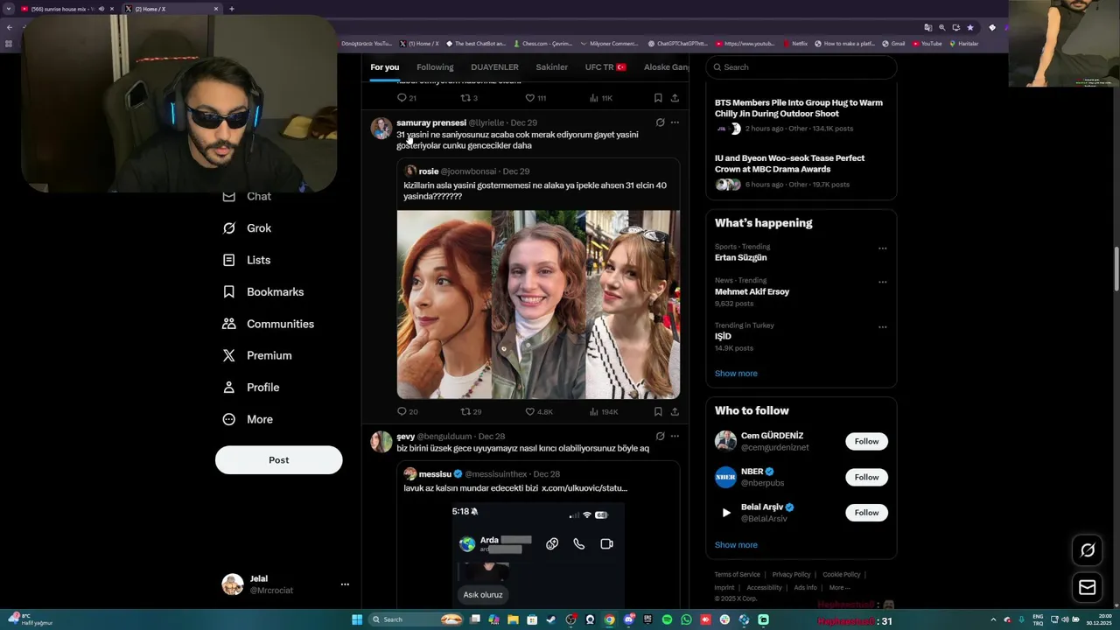The height and width of the screenshot is (630, 1120).
Task: Bookmark the top post with 11K views
Action: [658, 98]
